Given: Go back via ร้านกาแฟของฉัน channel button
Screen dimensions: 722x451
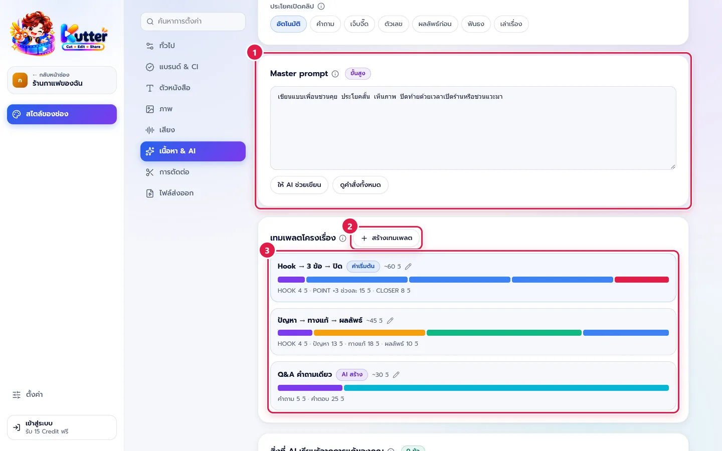Looking at the screenshot, I should 62,80.
